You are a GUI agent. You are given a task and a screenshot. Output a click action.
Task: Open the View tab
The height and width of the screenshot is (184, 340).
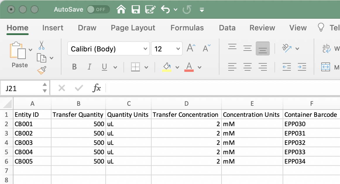tap(298, 28)
